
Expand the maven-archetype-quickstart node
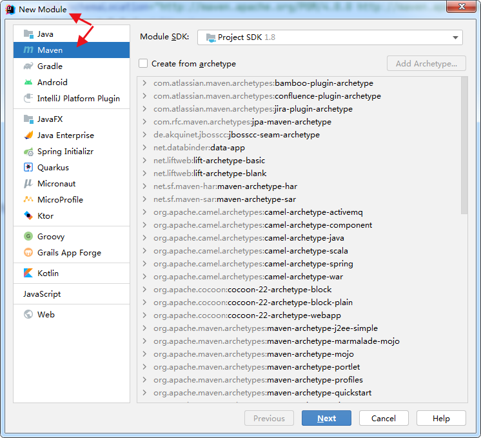pyautogui.click(x=144, y=393)
